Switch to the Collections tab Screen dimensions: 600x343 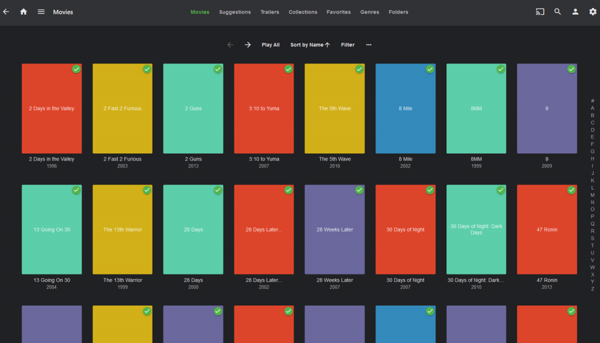click(303, 12)
